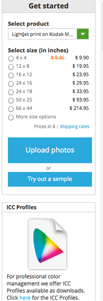This screenshot has height=301, width=103.
Task: Open the green product dropdown arrow
Action: 83,34
